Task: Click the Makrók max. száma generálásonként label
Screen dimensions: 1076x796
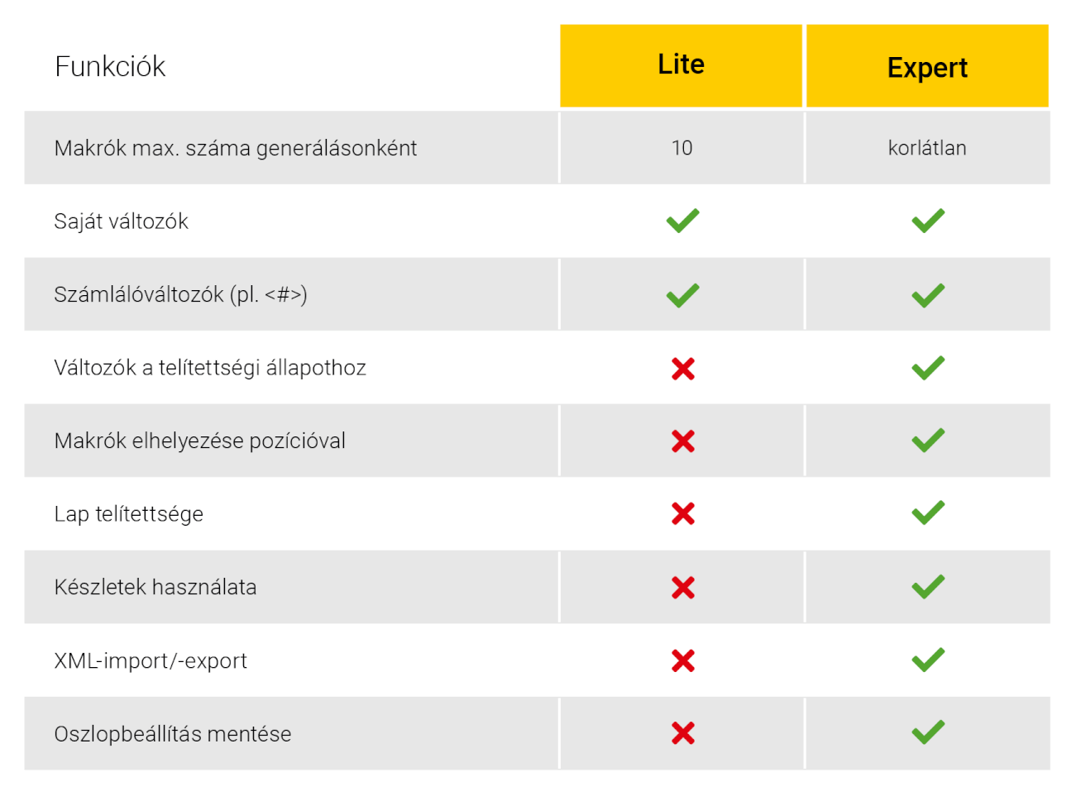Action: [x=236, y=148]
